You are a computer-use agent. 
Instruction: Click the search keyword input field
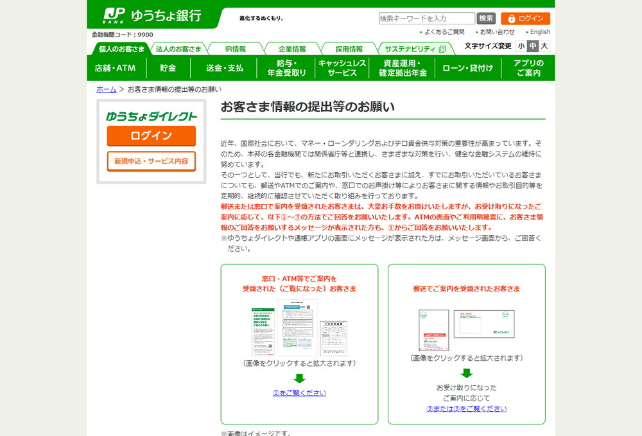[427, 19]
